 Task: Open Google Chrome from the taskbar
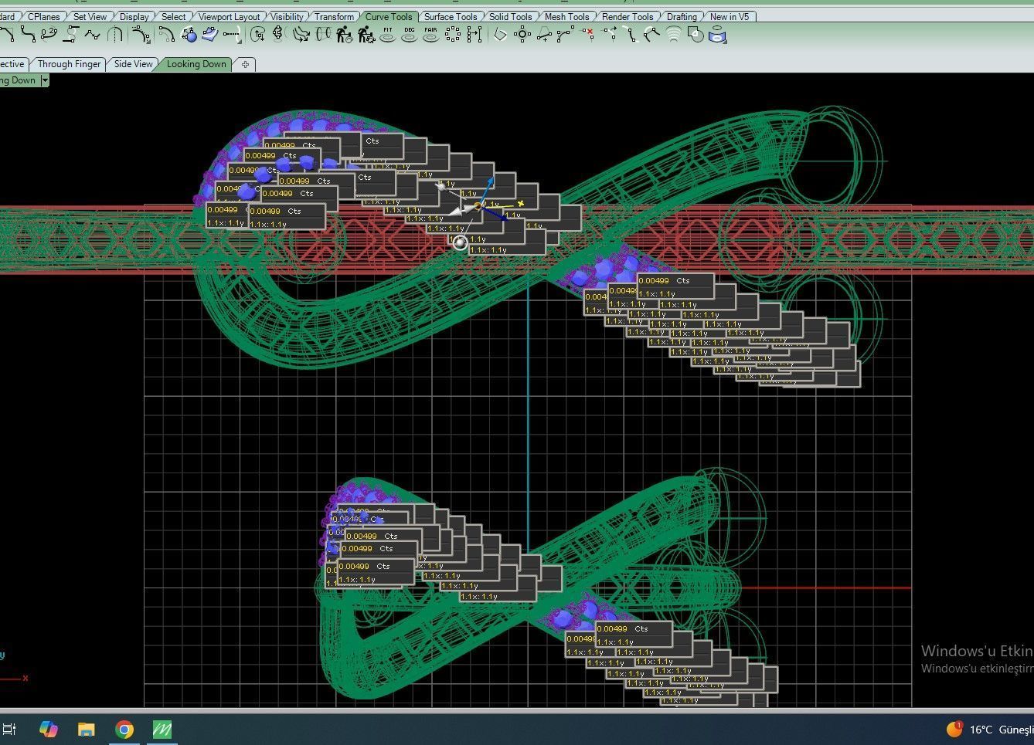click(124, 729)
